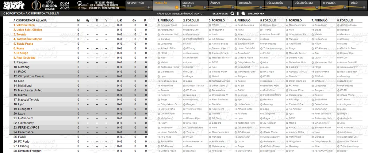The image size is (368, 153).
Task: Select the Ellenfelek radio option
Action: tap(232, 13)
